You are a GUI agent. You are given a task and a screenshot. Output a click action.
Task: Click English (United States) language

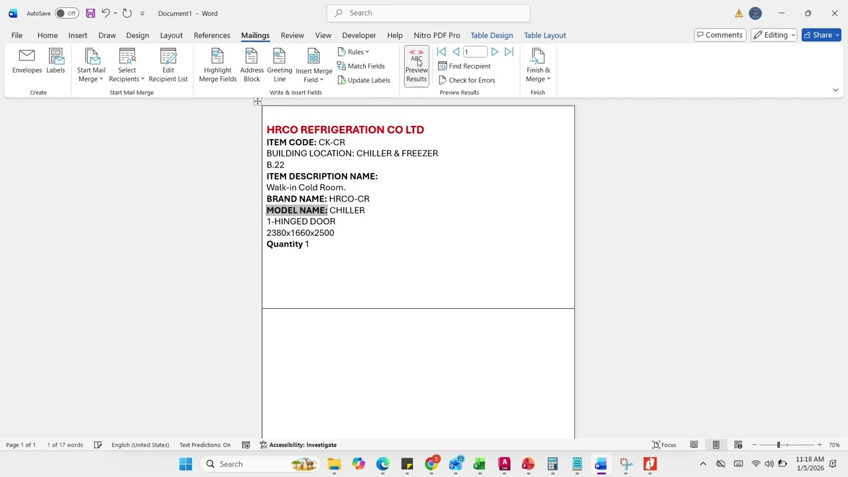[140, 445]
